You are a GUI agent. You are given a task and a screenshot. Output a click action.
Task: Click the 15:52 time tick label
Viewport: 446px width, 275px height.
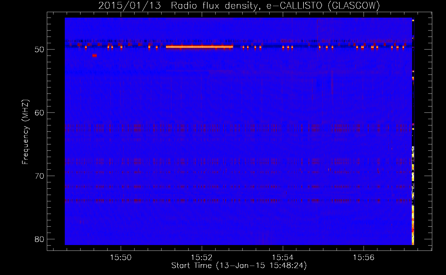pyautogui.click(x=202, y=257)
